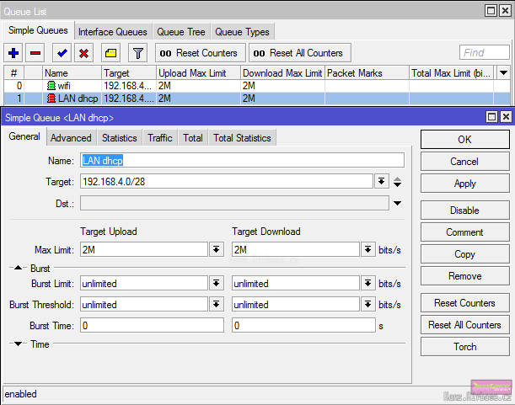This screenshot has height=405, width=515.
Task: Click Copy button
Action: point(465,254)
